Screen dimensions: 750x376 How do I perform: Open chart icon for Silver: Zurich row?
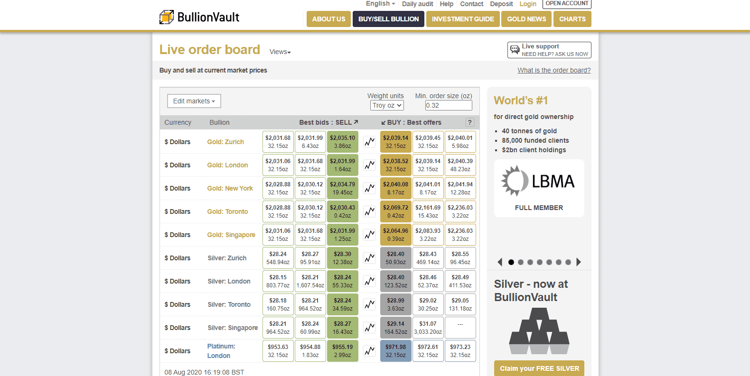[x=369, y=258]
